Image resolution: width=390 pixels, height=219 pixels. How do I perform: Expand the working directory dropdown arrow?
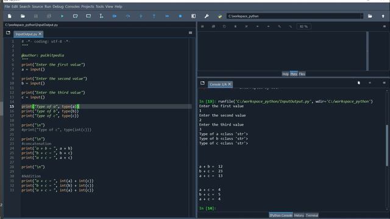(361, 16)
